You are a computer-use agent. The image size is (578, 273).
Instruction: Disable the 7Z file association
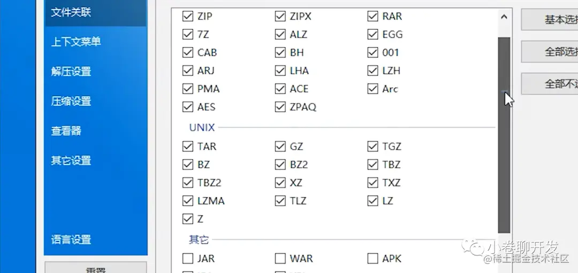pos(187,35)
